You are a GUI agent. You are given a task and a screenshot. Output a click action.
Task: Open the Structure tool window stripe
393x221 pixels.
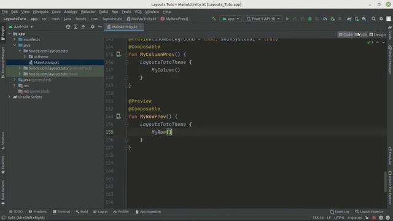(3, 141)
